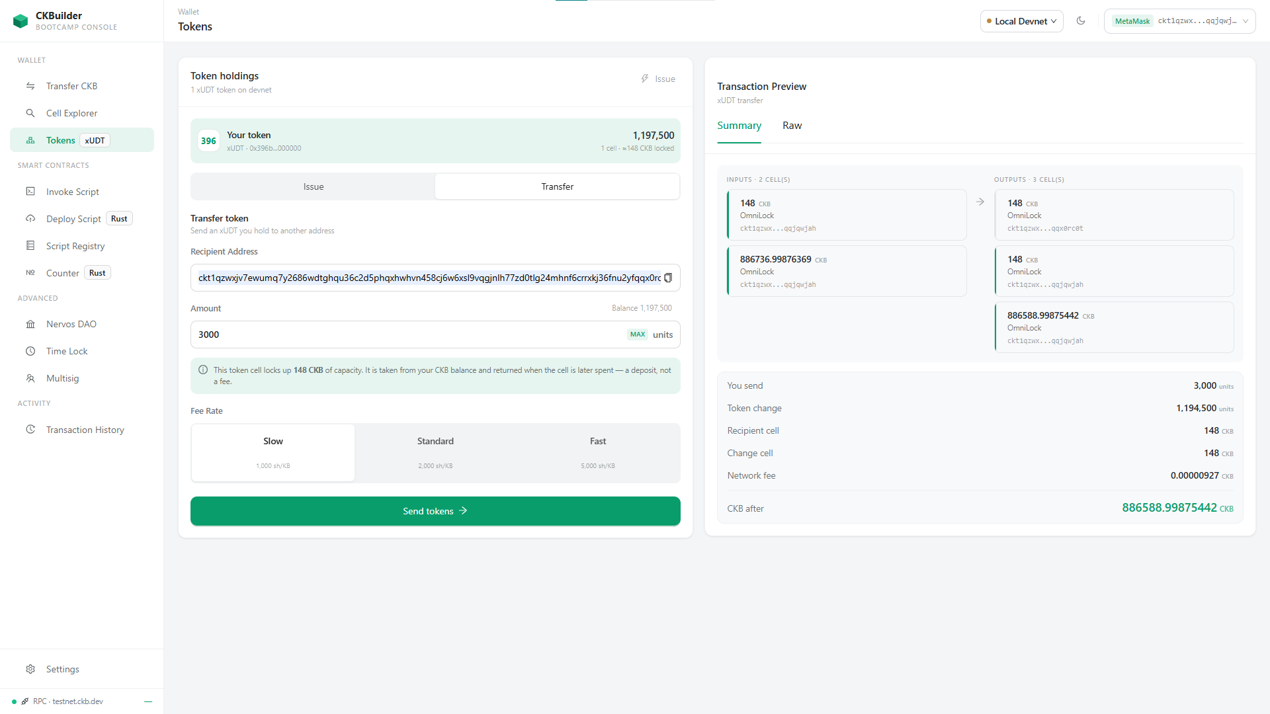Select the 886736.99876369 CKB input cell

coord(847,271)
